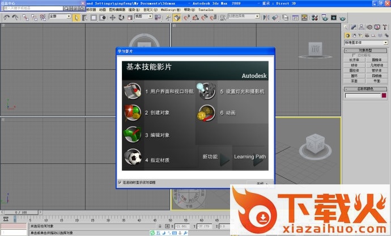Click the Align tool icon
This screenshot has width=391, height=236.
(275, 18)
